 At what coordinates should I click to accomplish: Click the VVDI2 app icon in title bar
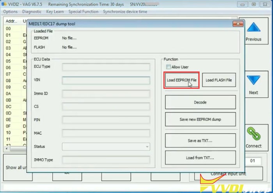click(4, 4)
